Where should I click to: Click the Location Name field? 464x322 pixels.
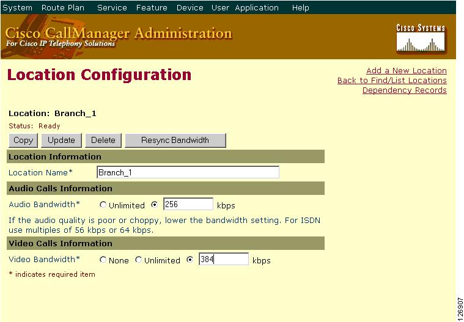(x=188, y=172)
